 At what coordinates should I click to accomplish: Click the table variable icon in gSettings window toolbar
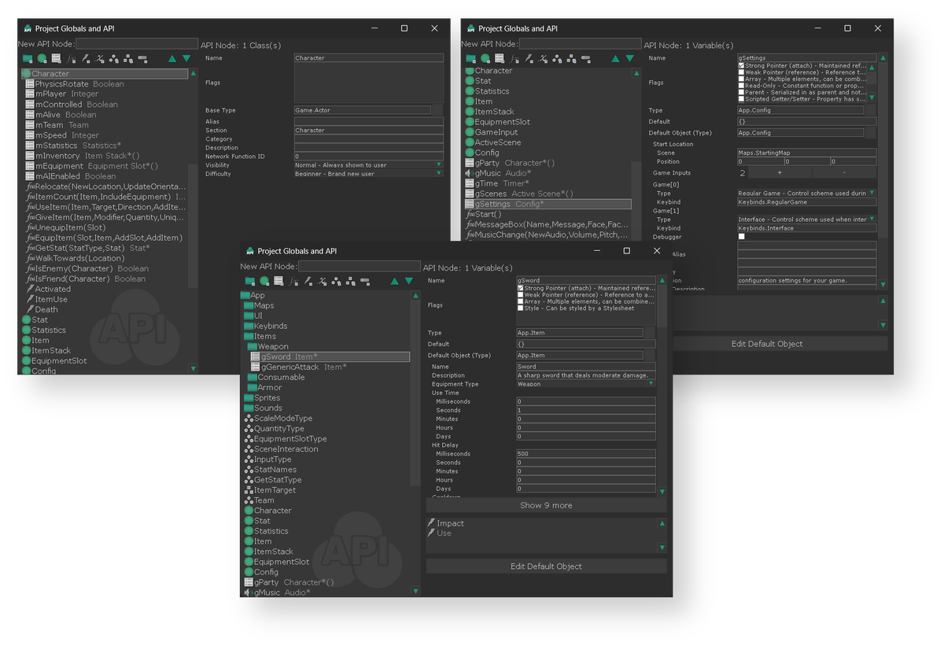click(x=499, y=59)
